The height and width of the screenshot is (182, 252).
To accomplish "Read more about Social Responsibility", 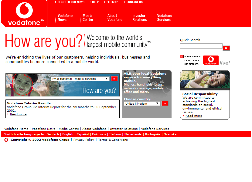I will point(194,116).
